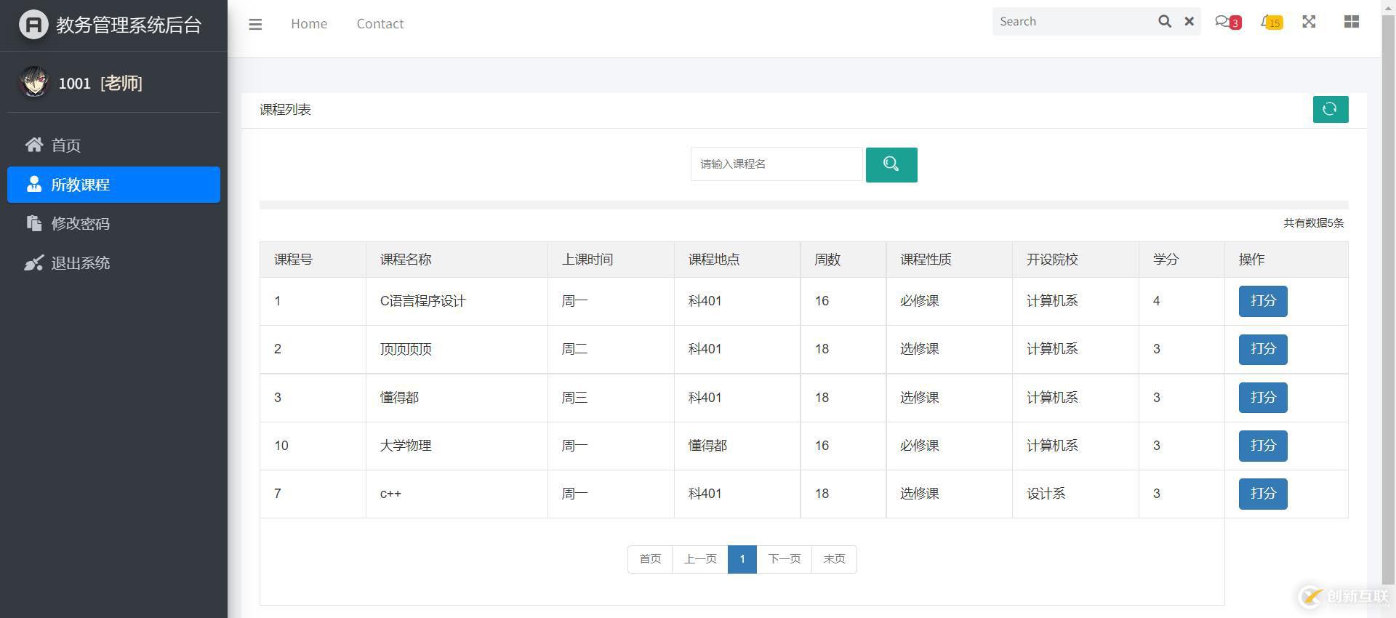Image resolution: width=1396 pixels, height=618 pixels.
Task: Click the top bar search magnifier icon
Action: click(1164, 22)
